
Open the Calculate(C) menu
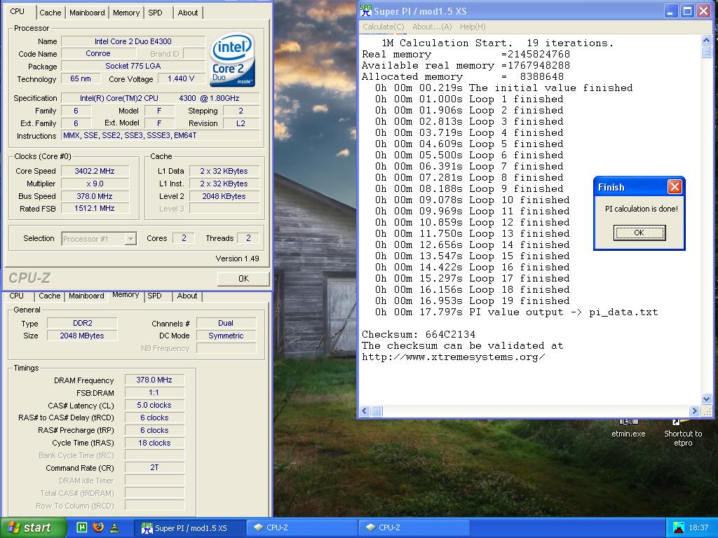(x=384, y=27)
